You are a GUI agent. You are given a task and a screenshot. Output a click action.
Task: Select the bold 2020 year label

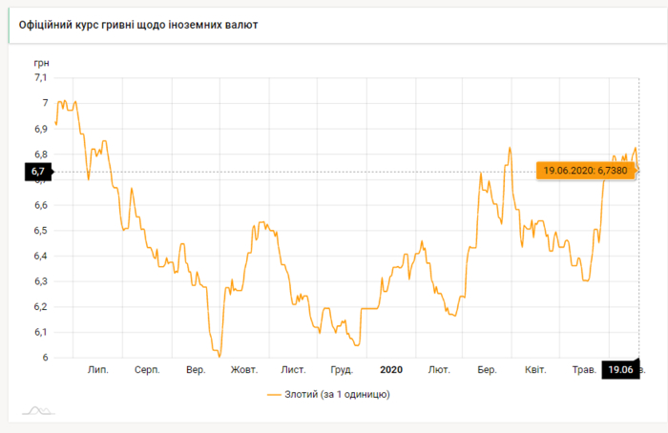tap(392, 369)
